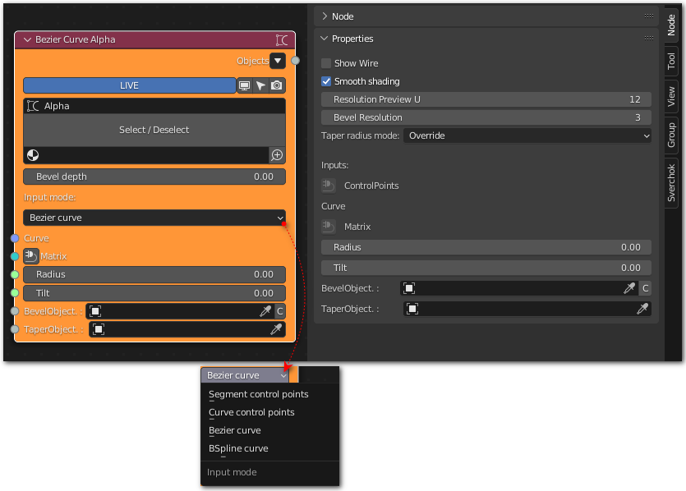686x491 pixels.
Task: Click the Alpha object name field
Action: pos(154,106)
